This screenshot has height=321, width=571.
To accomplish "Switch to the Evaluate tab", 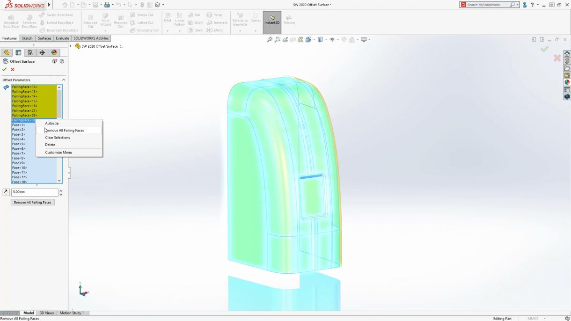I will [62, 38].
